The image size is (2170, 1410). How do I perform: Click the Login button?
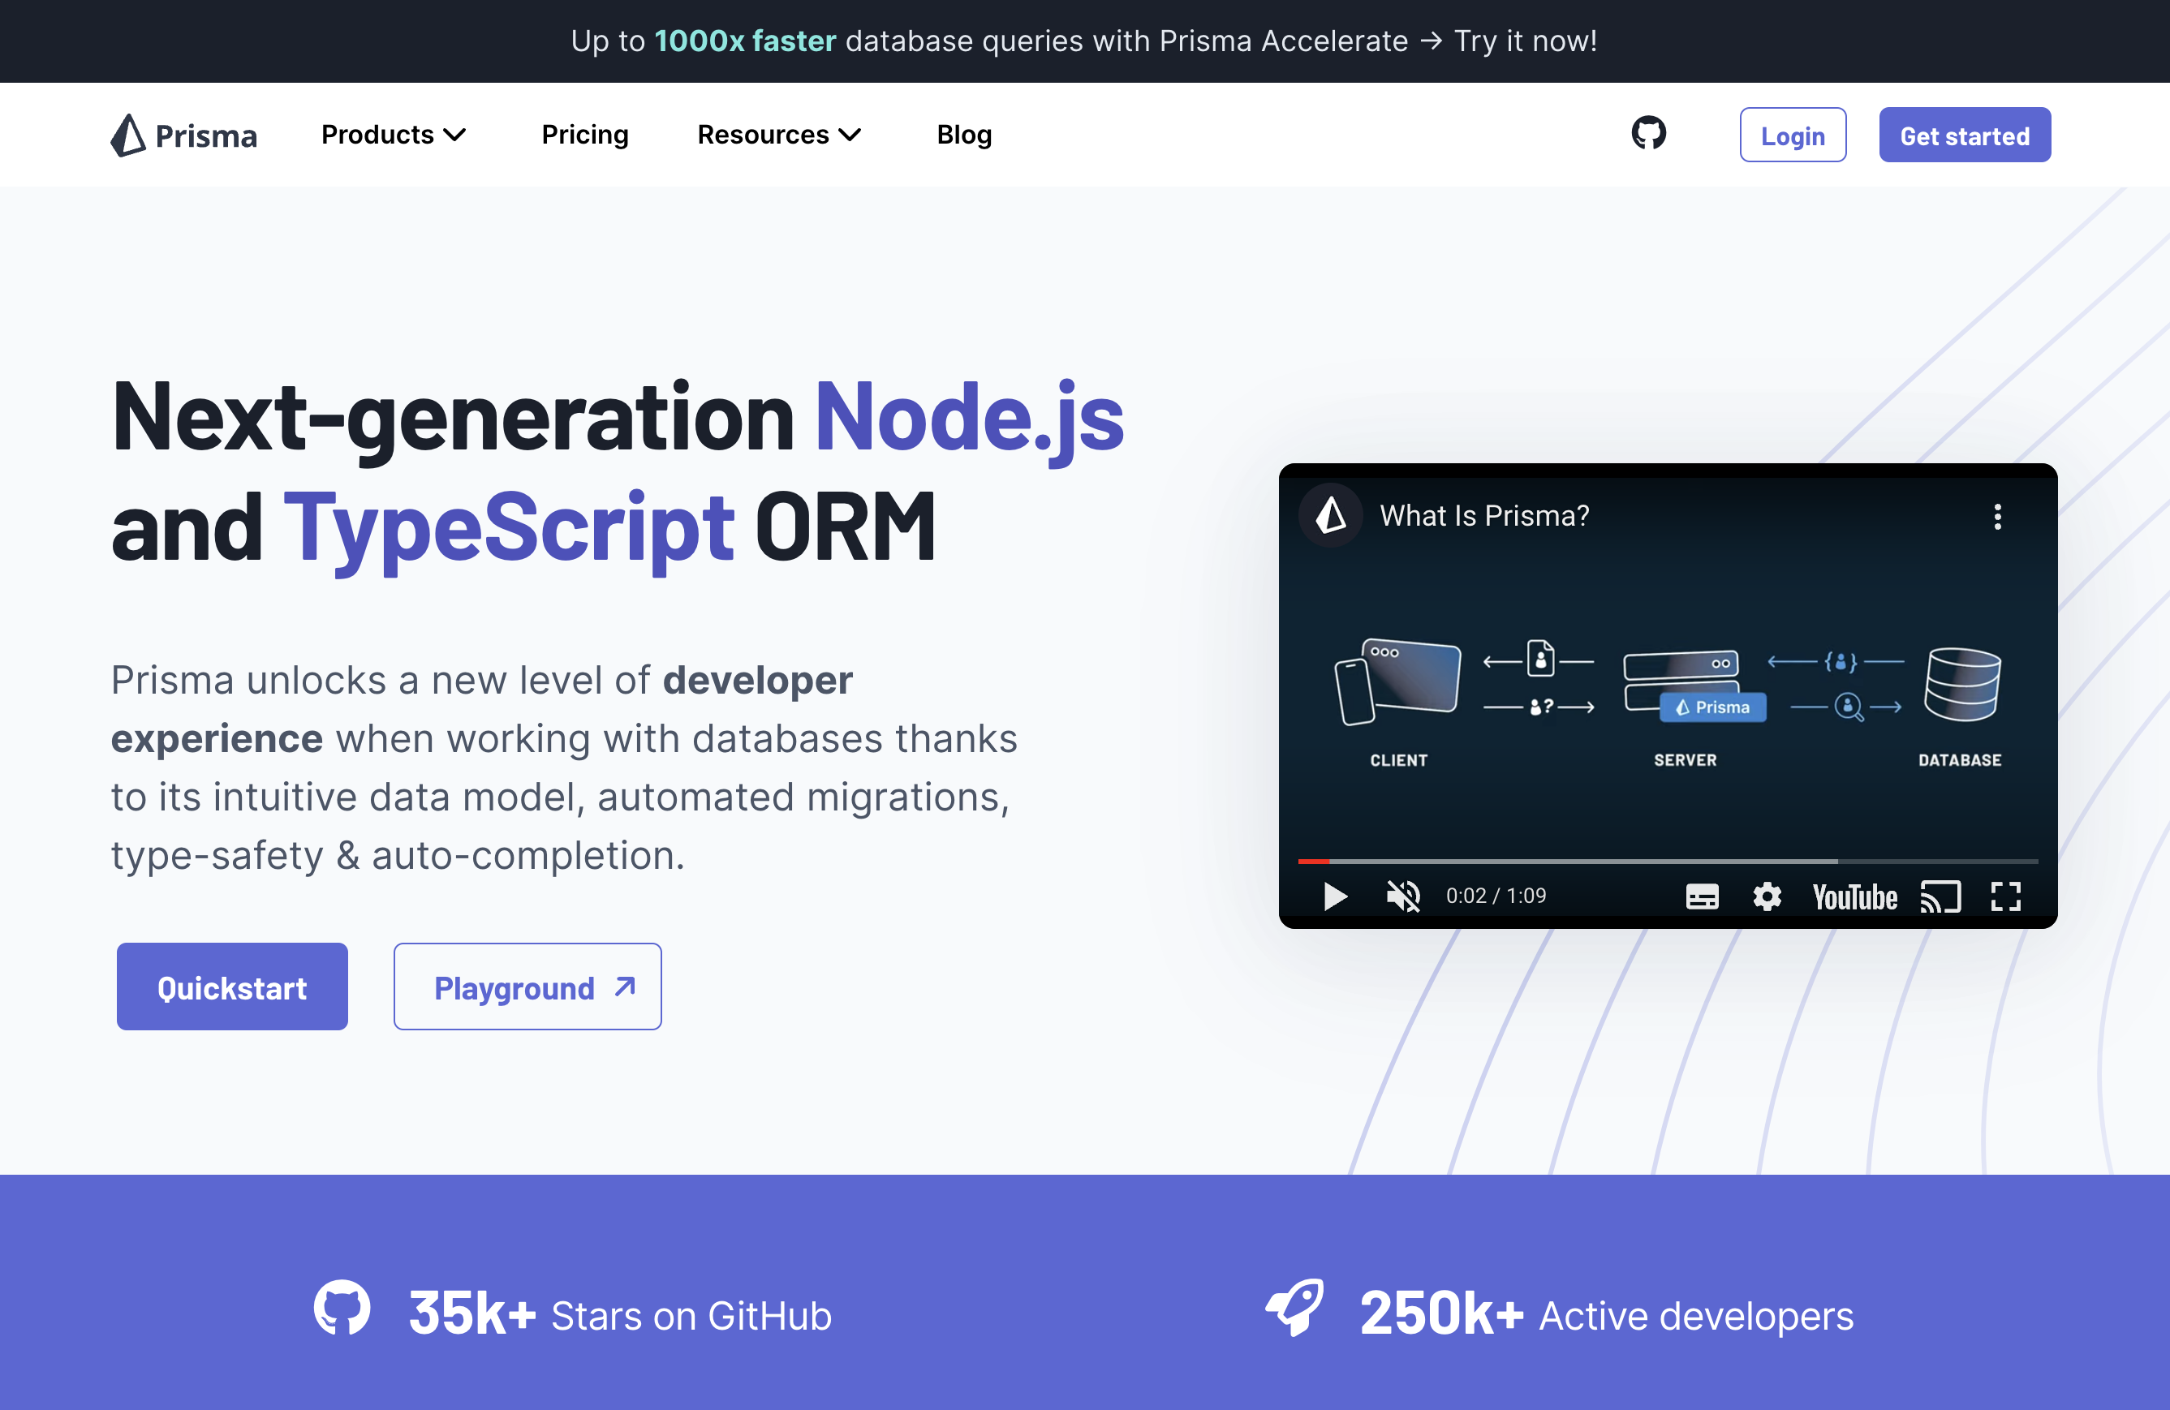[1793, 135]
